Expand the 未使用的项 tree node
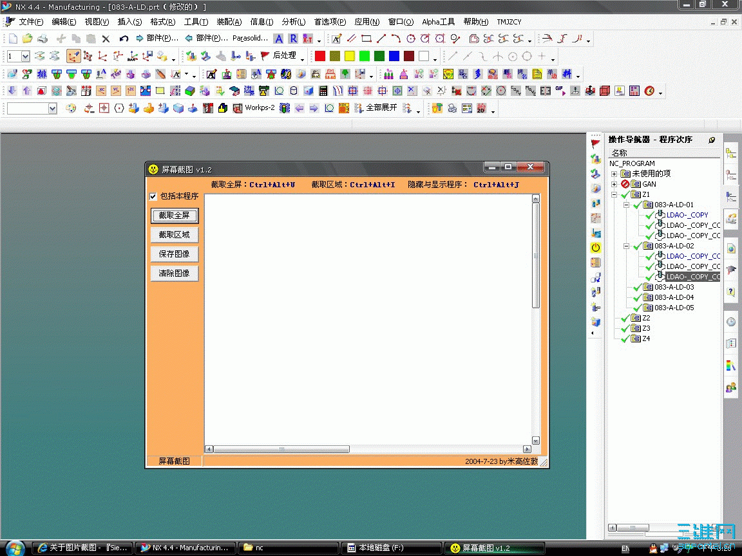This screenshot has height=556, width=742. [614, 174]
